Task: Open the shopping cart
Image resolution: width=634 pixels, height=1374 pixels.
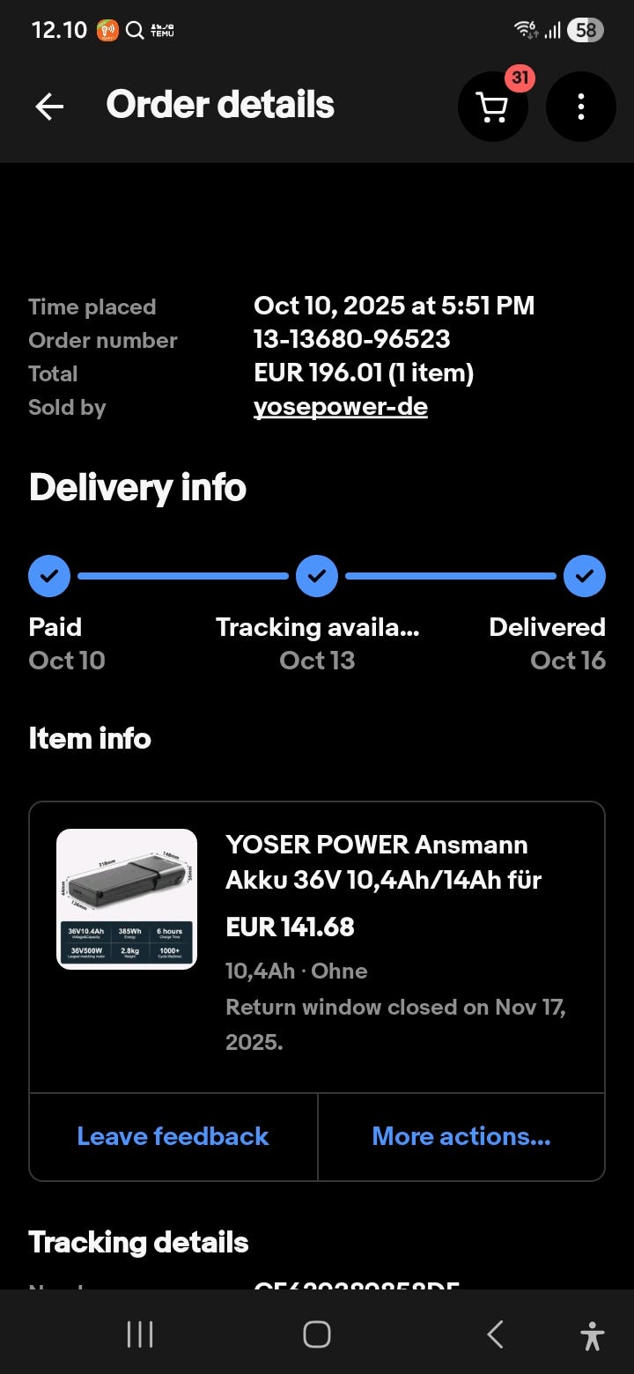Action: click(x=492, y=107)
